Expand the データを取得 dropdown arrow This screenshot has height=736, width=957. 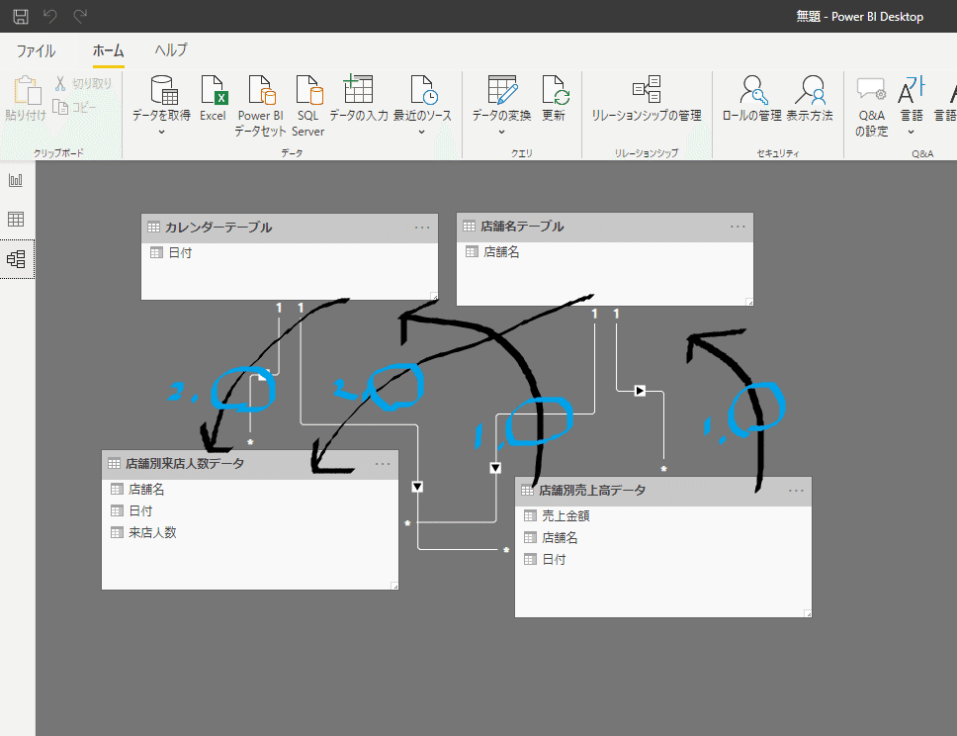pyautogui.click(x=161, y=132)
